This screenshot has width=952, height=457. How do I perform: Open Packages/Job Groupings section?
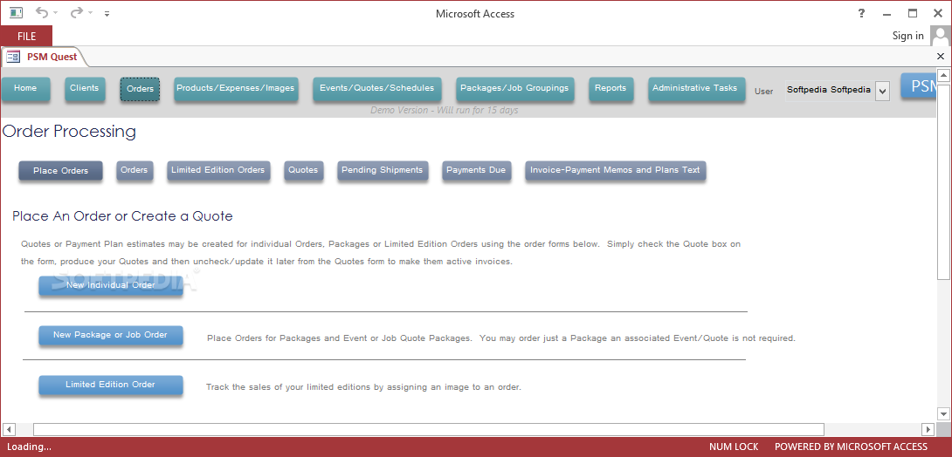click(x=514, y=88)
